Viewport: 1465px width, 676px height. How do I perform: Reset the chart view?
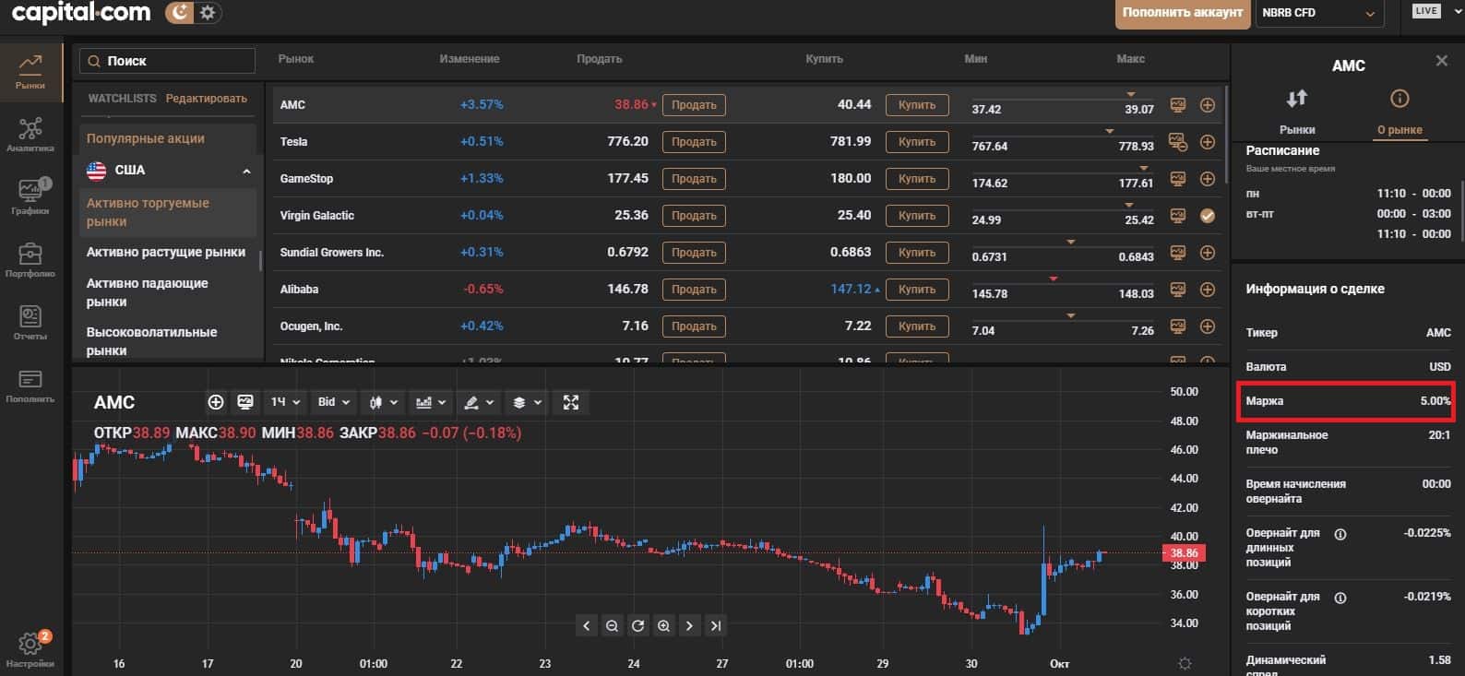click(x=637, y=625)
